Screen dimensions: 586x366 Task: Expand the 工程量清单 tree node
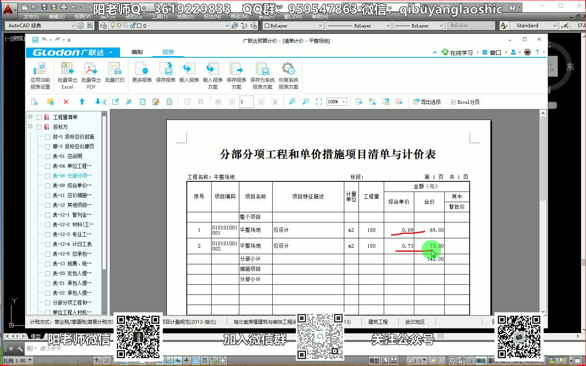coord(30,117)
